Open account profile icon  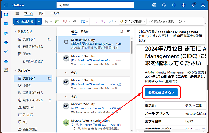(203, 5)
